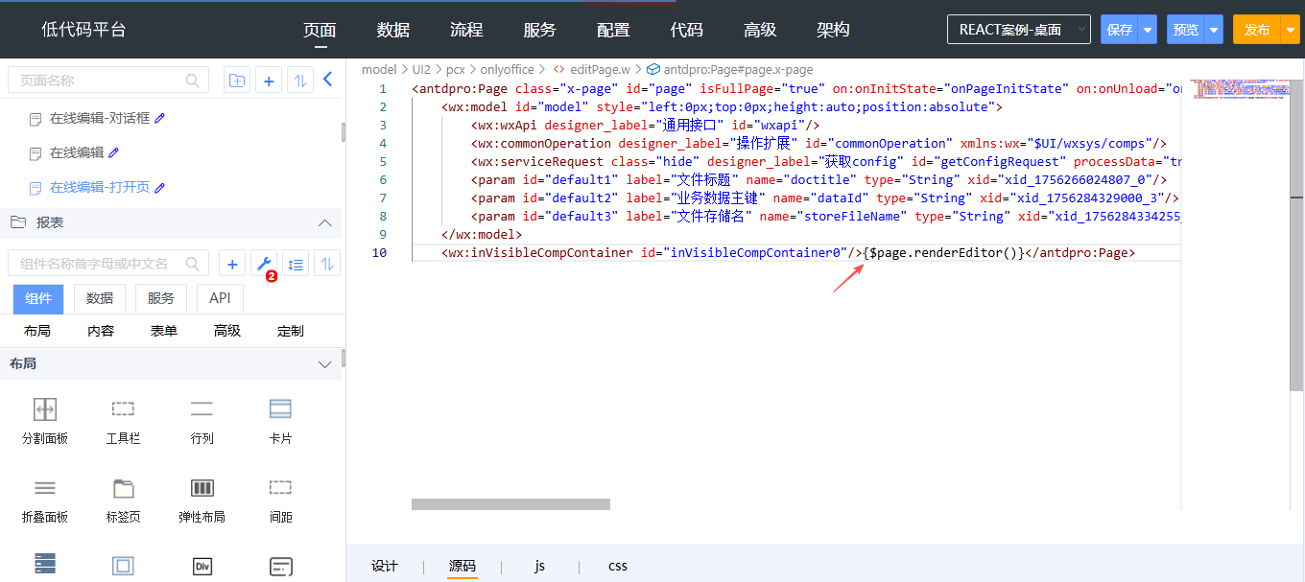The image size is (1305, 582).
Task: Select the 分割面板 layout component
Action: 45,420
